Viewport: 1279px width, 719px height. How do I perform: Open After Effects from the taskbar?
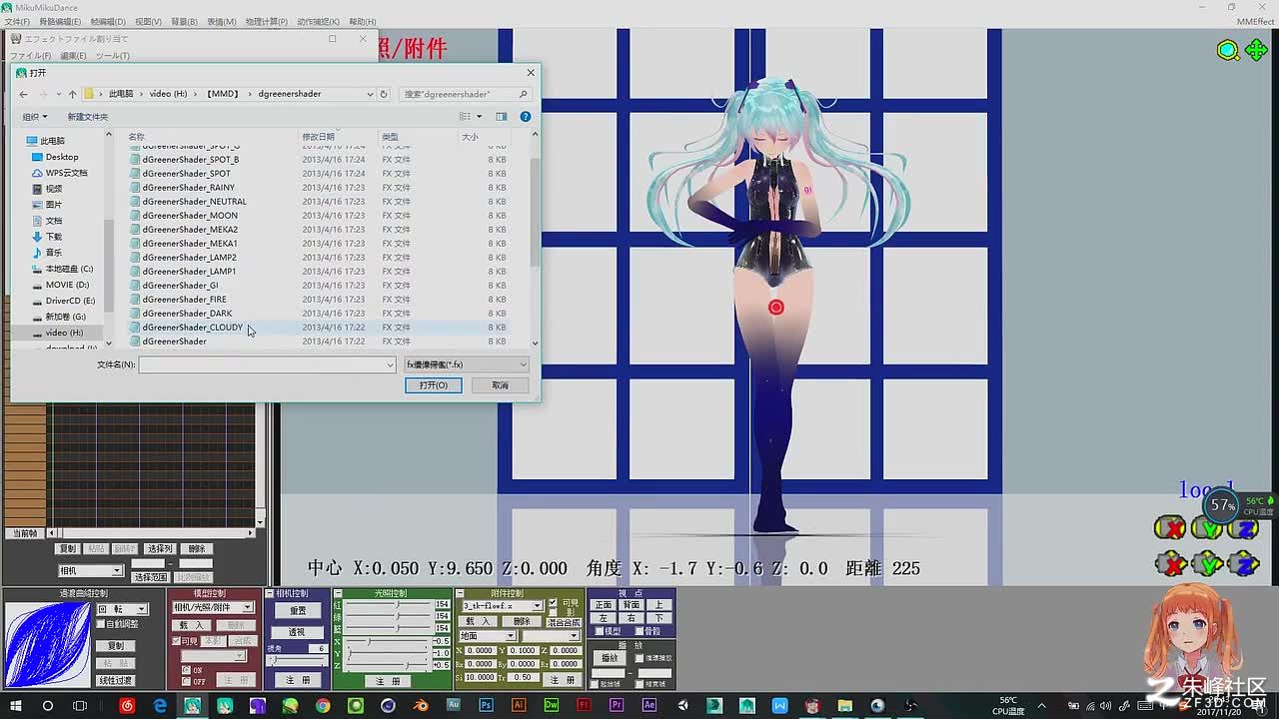pyautogui.click(x=649, y=706)
